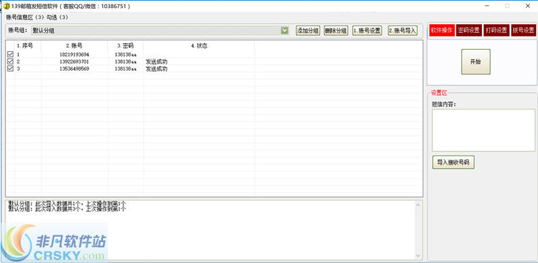Close the 139邮箱发短信软件 window
Viewport: 538px width, 263px height.
(527, 6)
